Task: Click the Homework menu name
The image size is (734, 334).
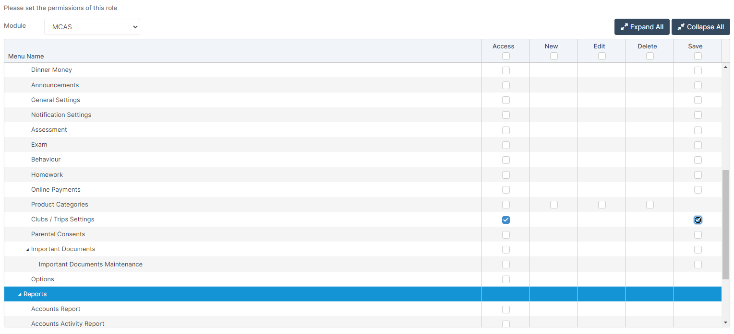Action: pyautogui.click(x=47, y=175)
